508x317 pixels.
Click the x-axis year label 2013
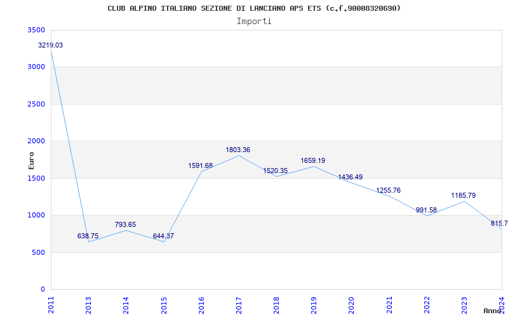click(x=89, y=306)
